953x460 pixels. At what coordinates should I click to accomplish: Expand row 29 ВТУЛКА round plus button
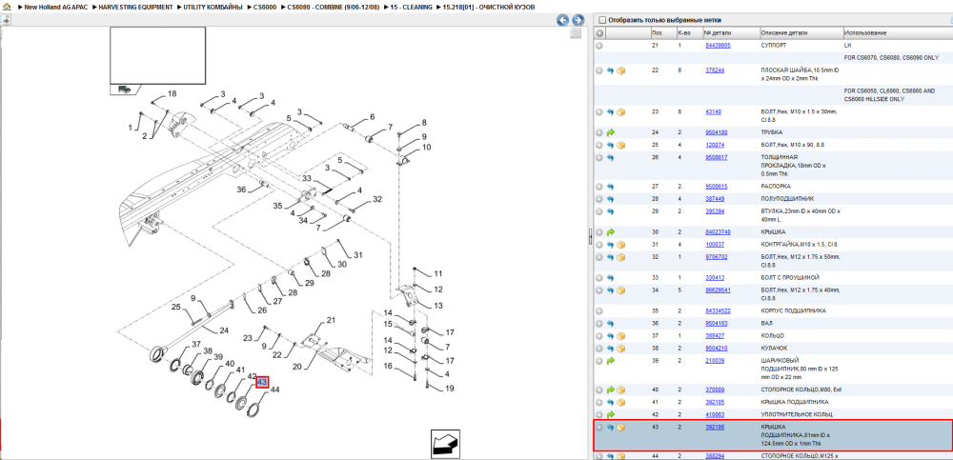(599, 211)
